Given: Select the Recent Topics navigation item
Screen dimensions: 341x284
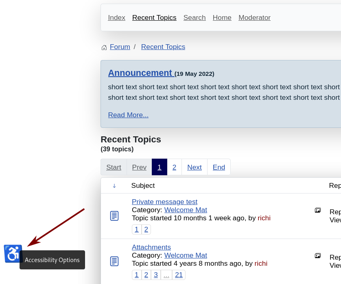Looking at the screenshot, I should (154, 17).
